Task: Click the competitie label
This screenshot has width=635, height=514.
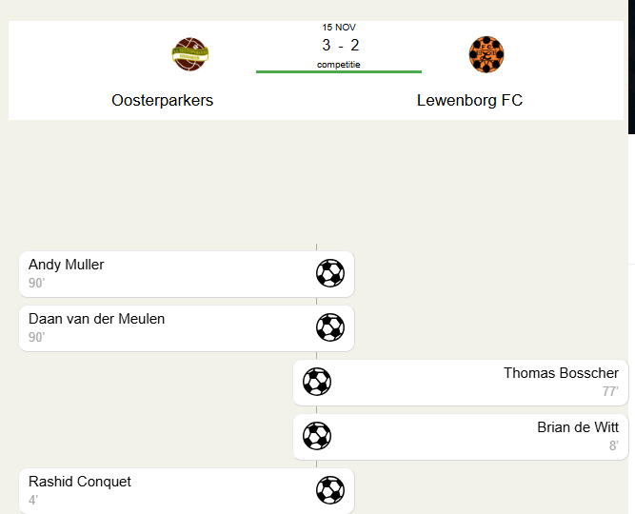Action: pyautogui.click(x=339, y=64)
